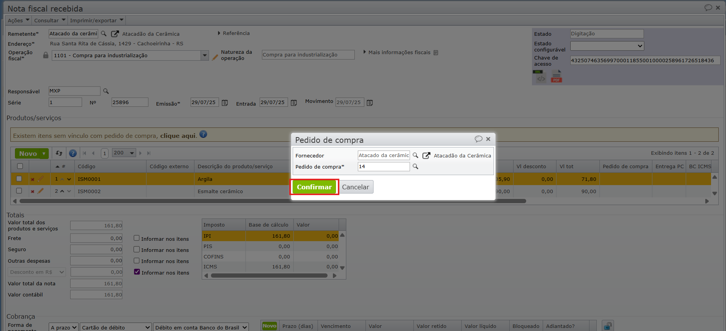Open help icon next to clique aqui
Image resolution: width=726 pixels, height=331 pixels.
(x=203, y=134)
